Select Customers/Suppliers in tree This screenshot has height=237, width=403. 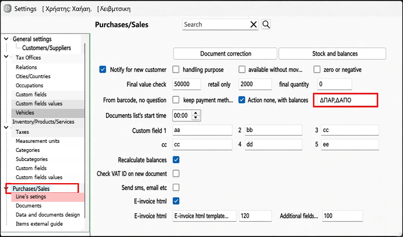tap(46, 48)
